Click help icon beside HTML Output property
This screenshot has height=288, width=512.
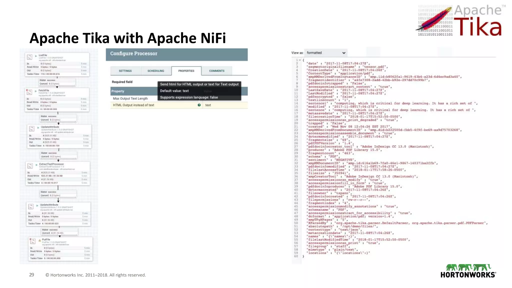pyautogui.click(x=199, y=105)
